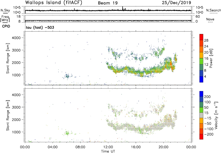Click the 'Slant Range [km]' label of the power panel
221x153 pixels.
click(x=8, y=58)
